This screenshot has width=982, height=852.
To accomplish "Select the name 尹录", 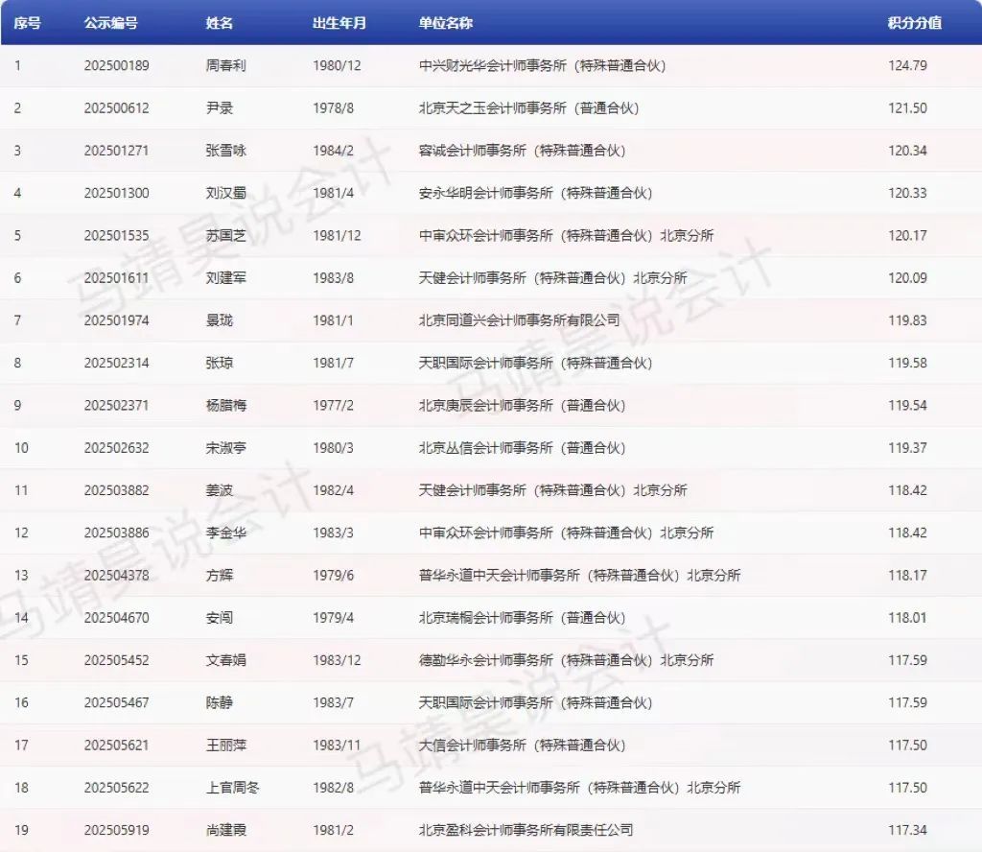I will (x=220, y=108).
